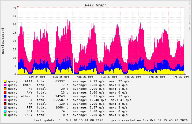This screenshot has height=124, width=192.
Task: Click the y-axis value 10
Action: [x=14, y=58]
